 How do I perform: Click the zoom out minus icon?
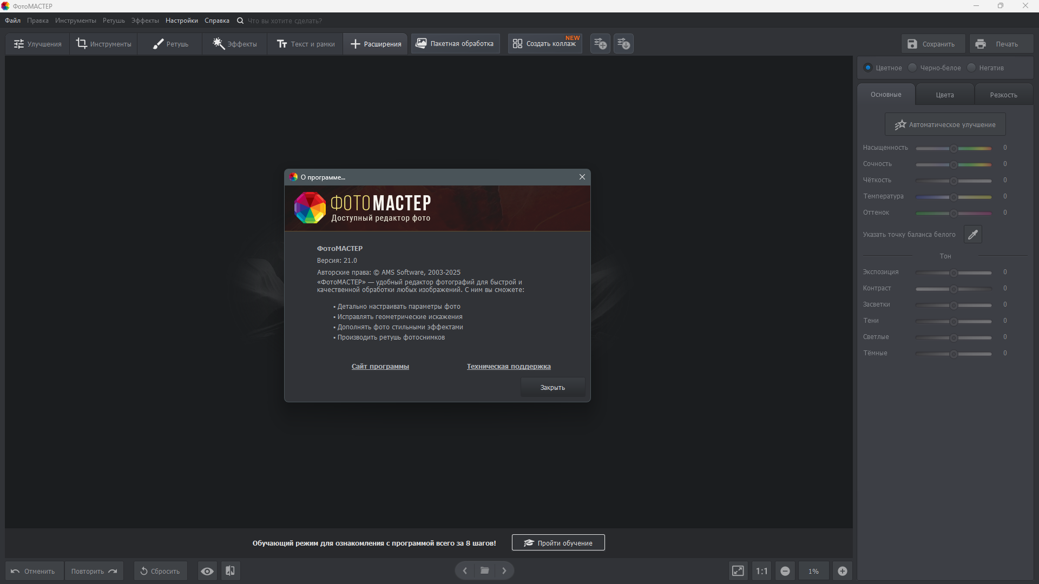tap(785, 571)
